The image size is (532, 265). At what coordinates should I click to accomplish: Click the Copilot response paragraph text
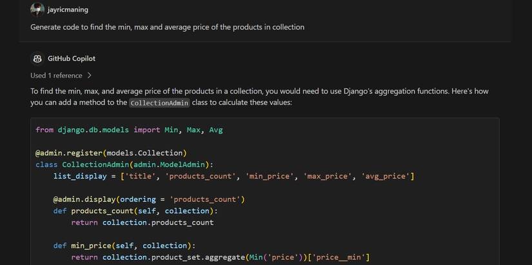258,92
